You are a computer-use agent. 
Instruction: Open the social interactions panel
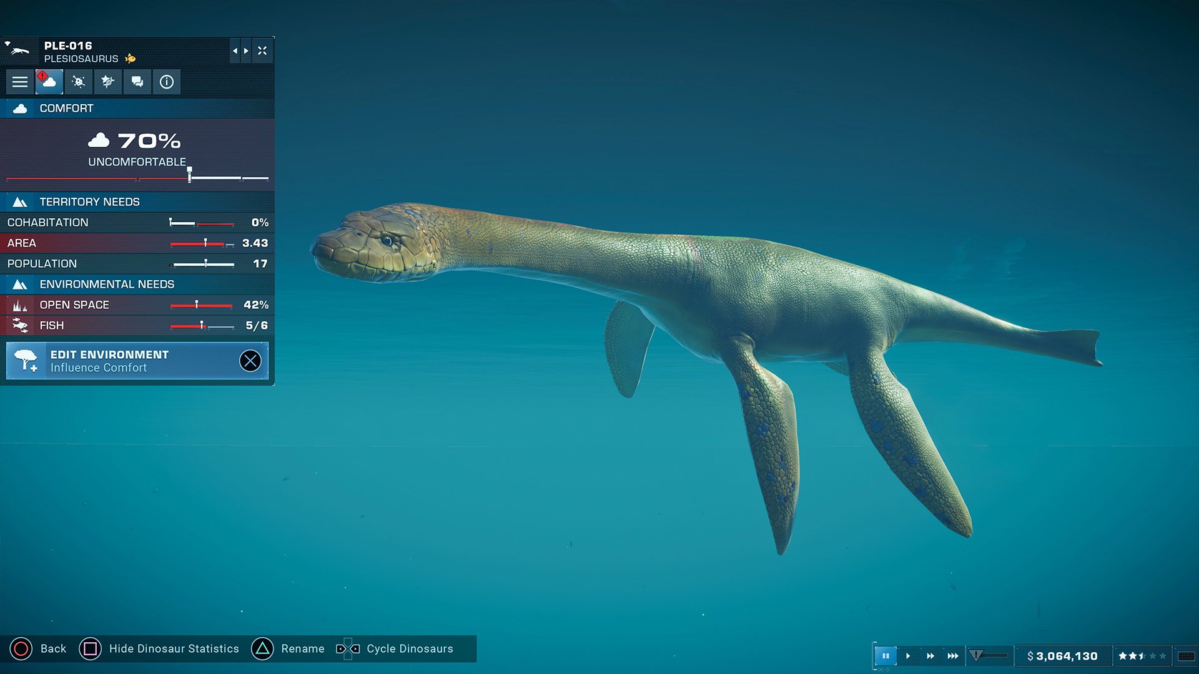click(137, 81)
